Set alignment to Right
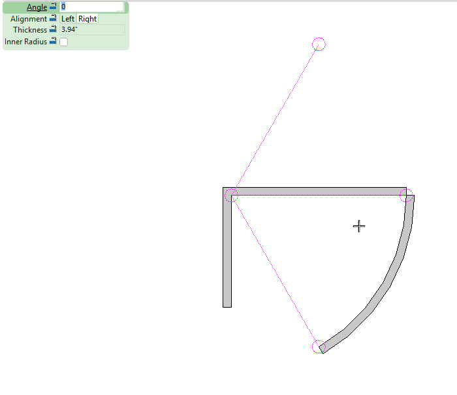The height and width of the screenshot is (395, 457). (87, 19)
